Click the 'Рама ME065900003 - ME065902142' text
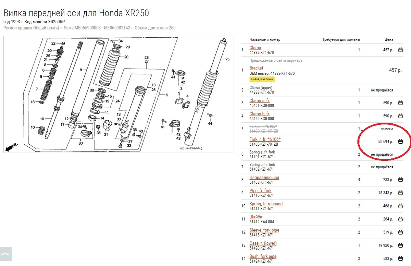The width and height of the screenshot is (411, 266). click(x=97, y=28)
